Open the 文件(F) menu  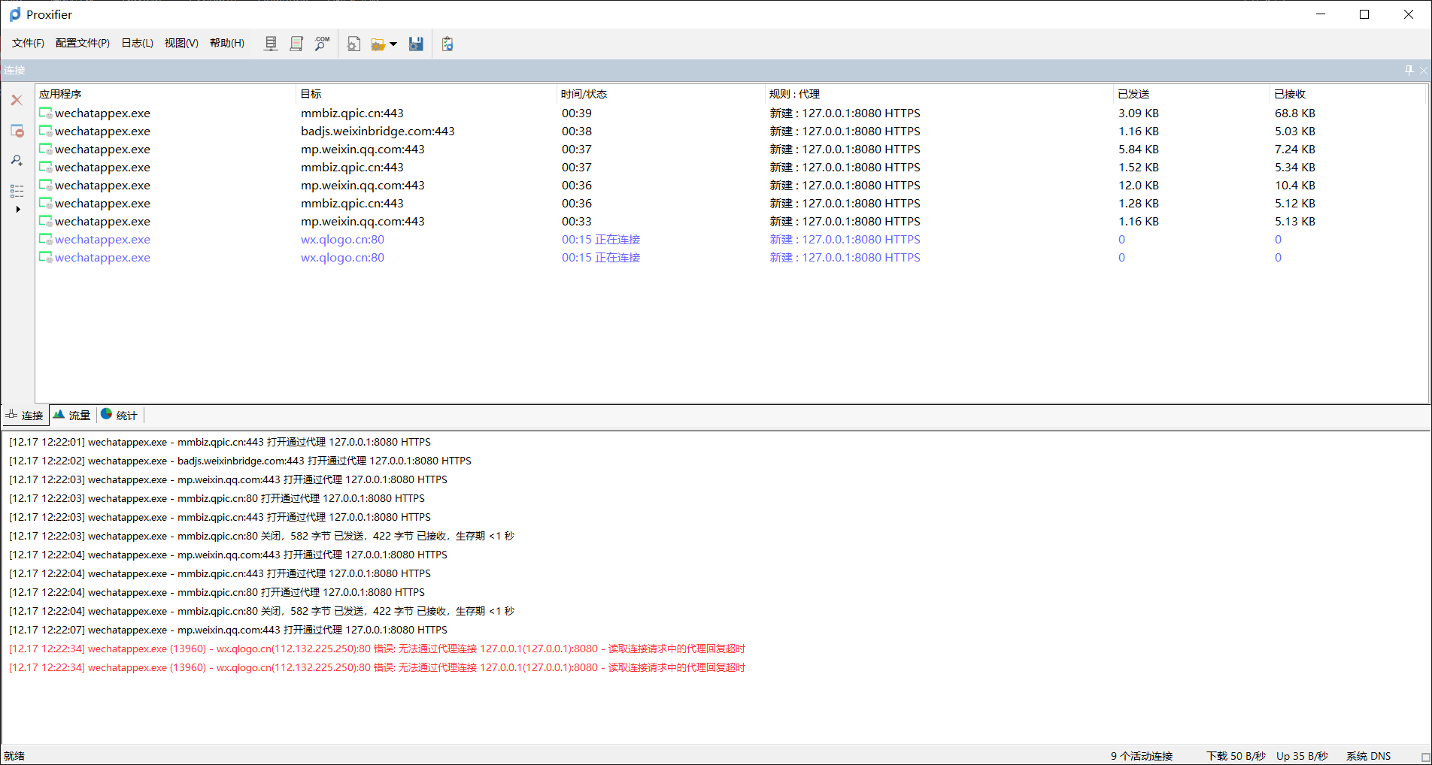(28, 43)
